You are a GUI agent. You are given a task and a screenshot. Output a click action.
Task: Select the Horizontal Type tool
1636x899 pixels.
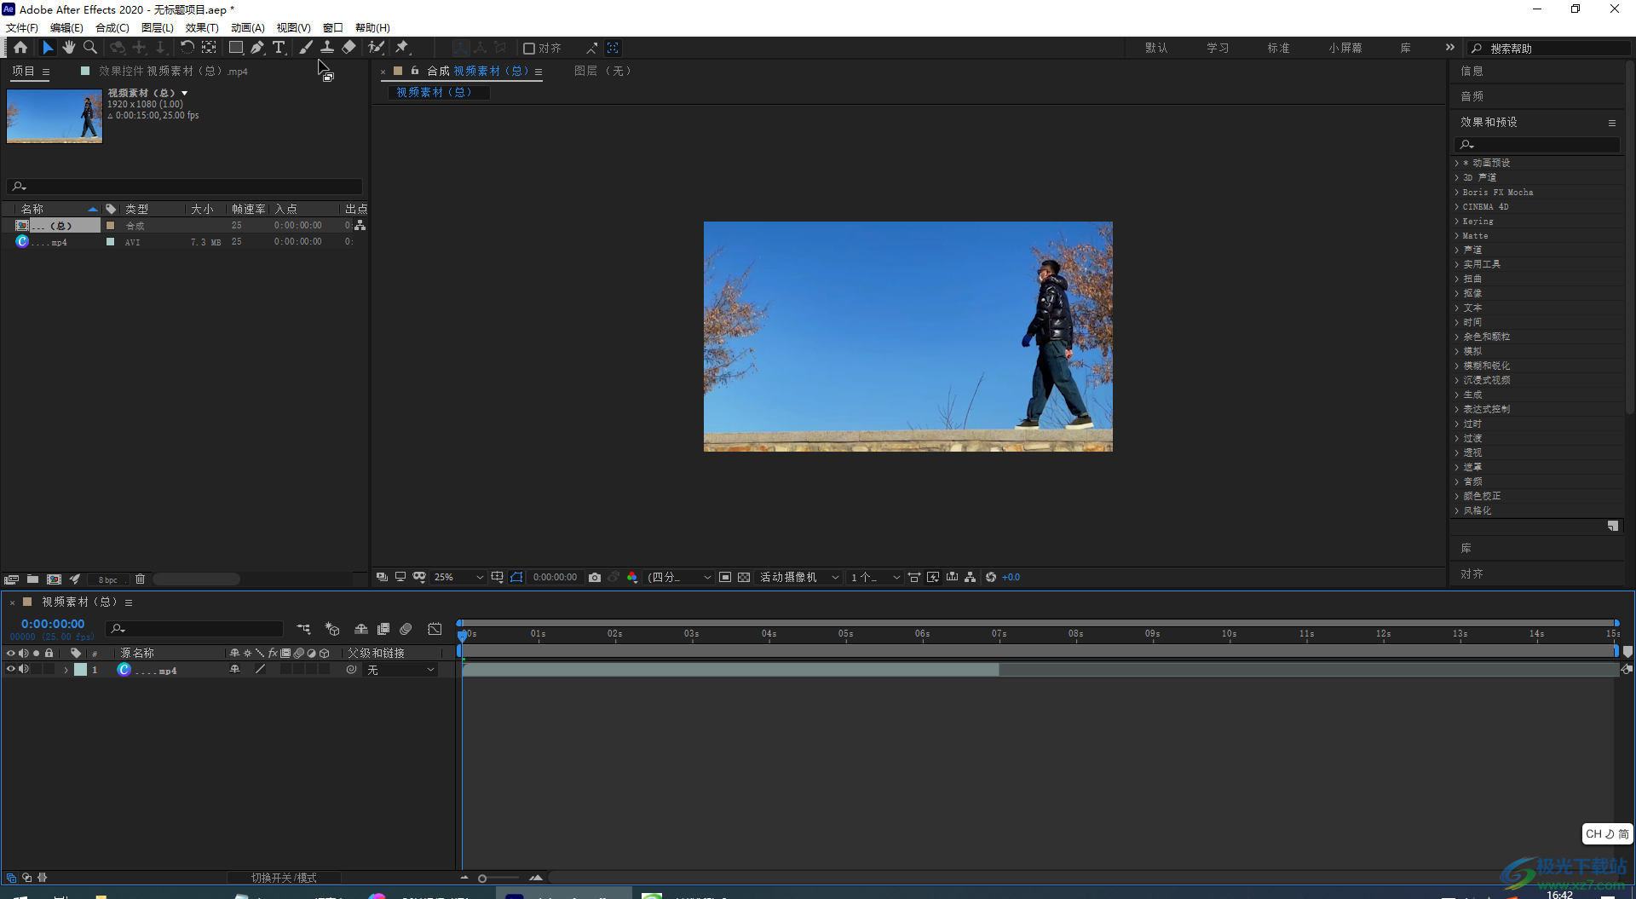pos(279,48)
